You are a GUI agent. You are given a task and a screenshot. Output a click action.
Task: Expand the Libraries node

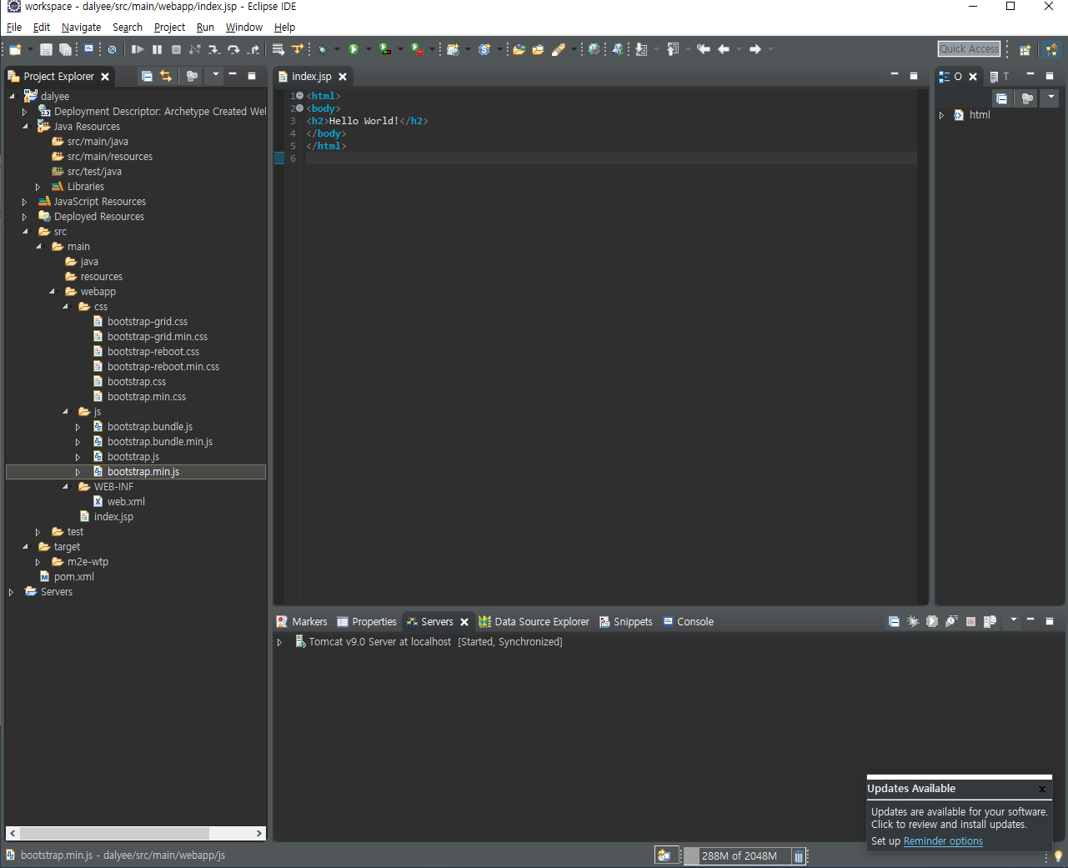(38, 187)
